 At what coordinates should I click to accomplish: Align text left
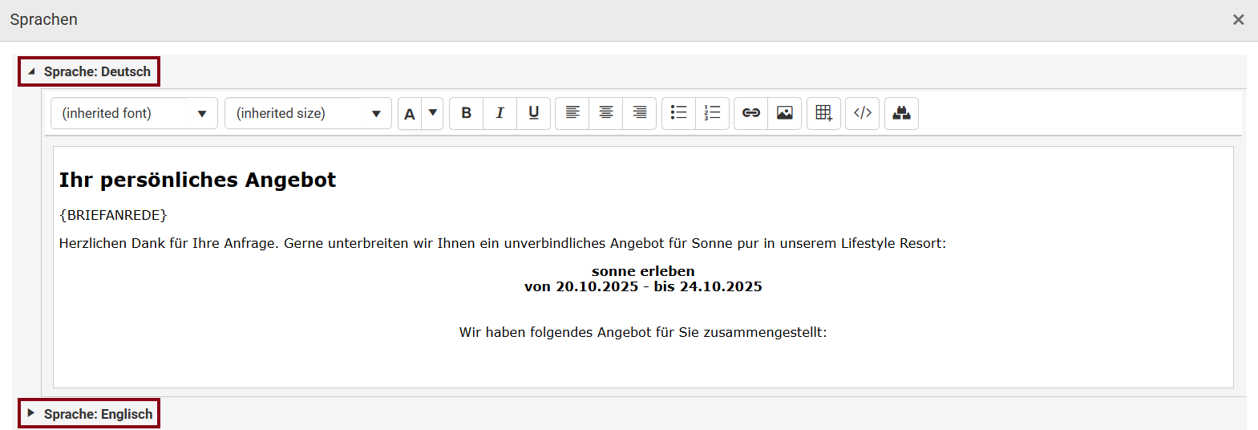tap(572, 113)
